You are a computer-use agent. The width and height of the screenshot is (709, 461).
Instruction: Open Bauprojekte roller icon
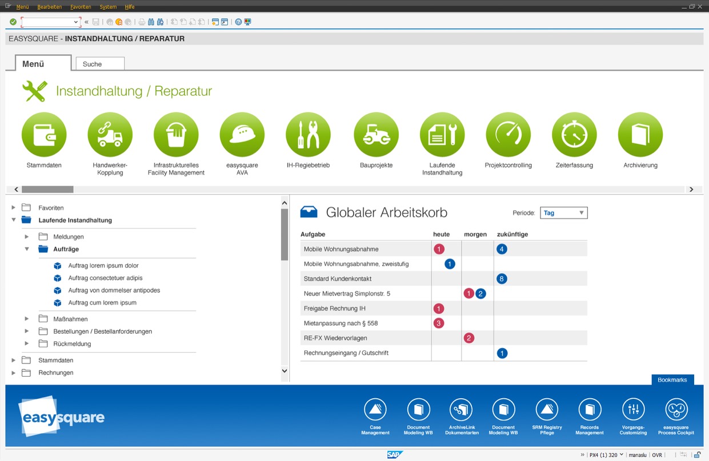pyautogui.click(x=376, y=135)
